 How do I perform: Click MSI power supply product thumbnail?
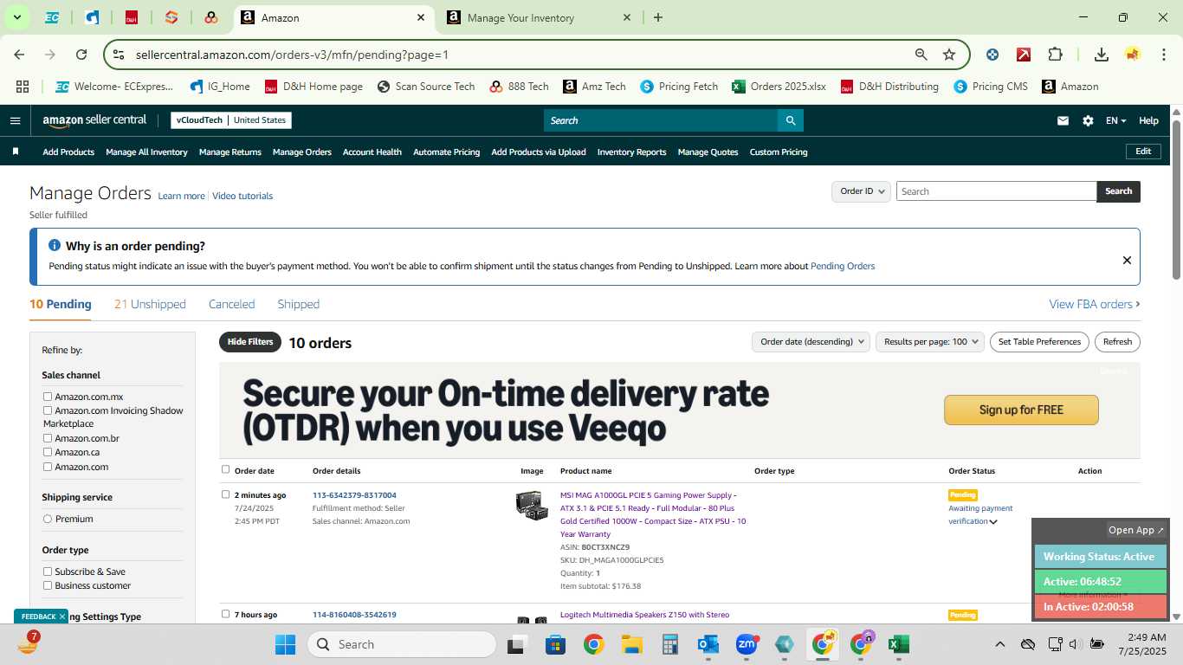click(x=532, y=506)
